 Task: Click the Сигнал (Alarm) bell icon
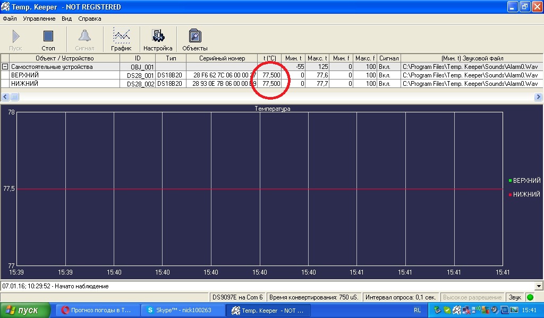click(84, 37)
